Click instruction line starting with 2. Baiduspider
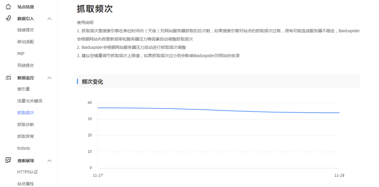The height and width of the screenshot is (187, 379). click(x=132, y=47)
